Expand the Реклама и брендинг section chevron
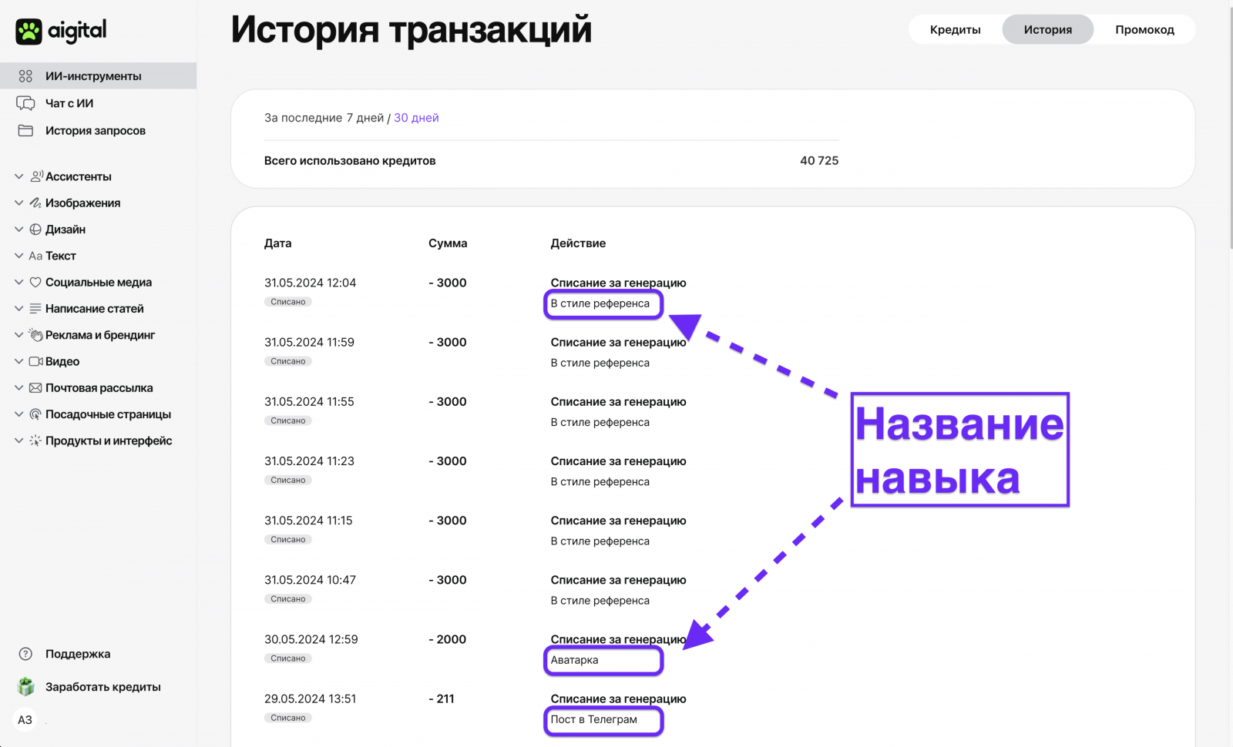This screenshot has height=747, width=1233. pyautogui.click(x=19, y=335)
